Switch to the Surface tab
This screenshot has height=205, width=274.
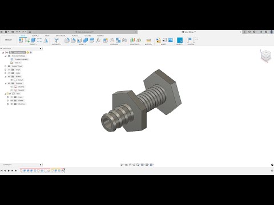click(35, 35)
